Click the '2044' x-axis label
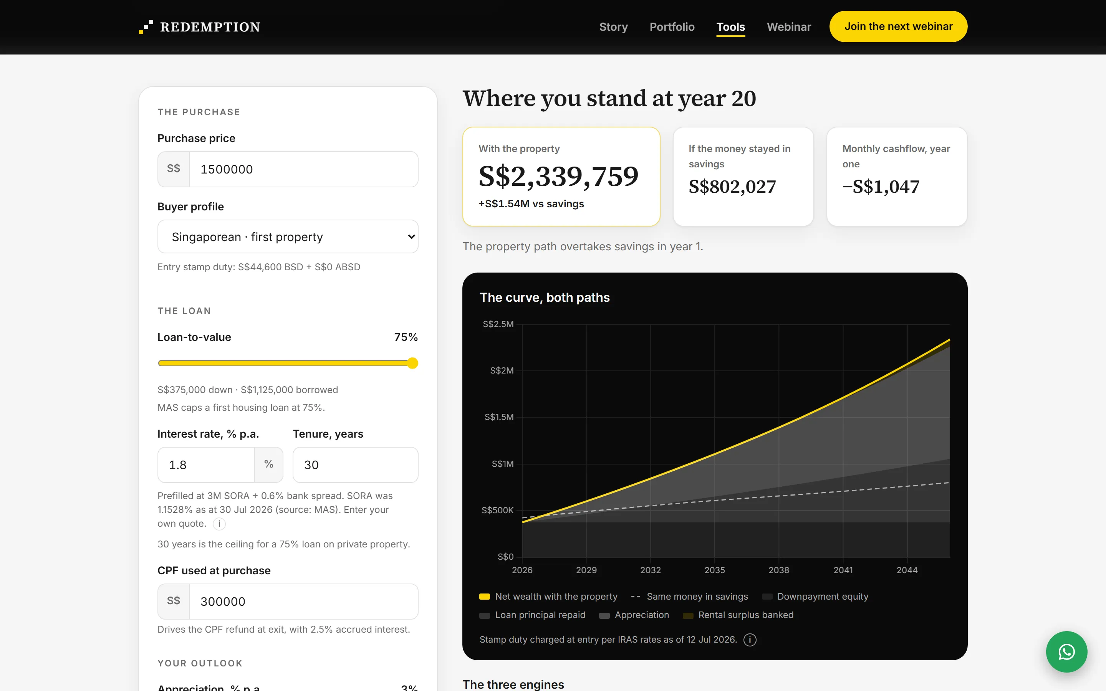1106x691 pixels. coord(907,570)
